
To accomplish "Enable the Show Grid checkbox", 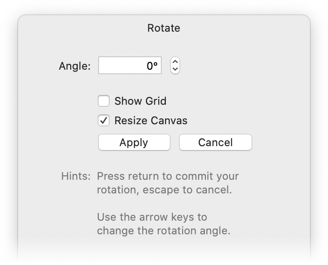I will (104, 101).
